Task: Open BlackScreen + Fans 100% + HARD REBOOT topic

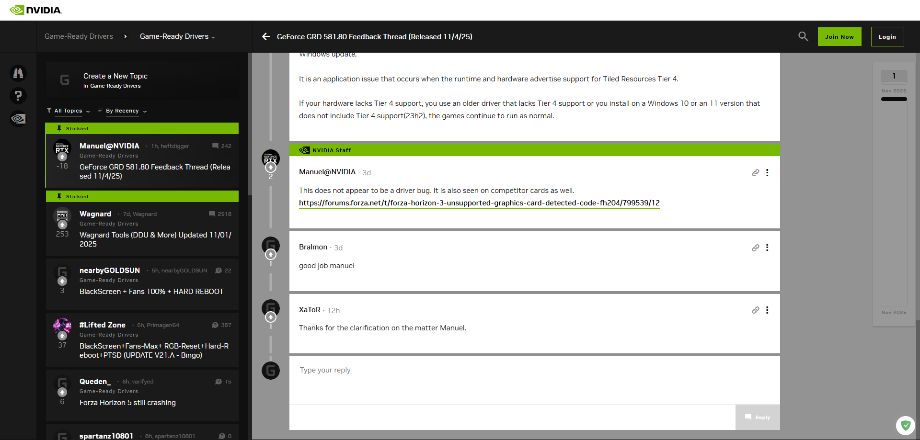Action: pyautogui.click(x=151, y=292)
